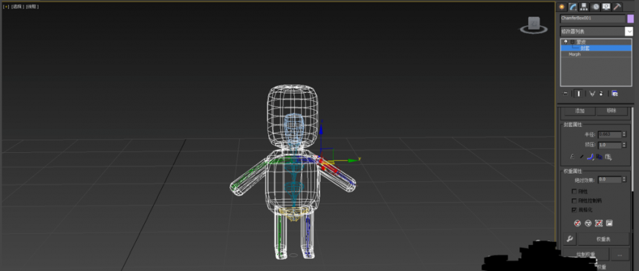This screenshot has width=639, height=271.
Task: Open the Weight Table button
Action: 603,239
